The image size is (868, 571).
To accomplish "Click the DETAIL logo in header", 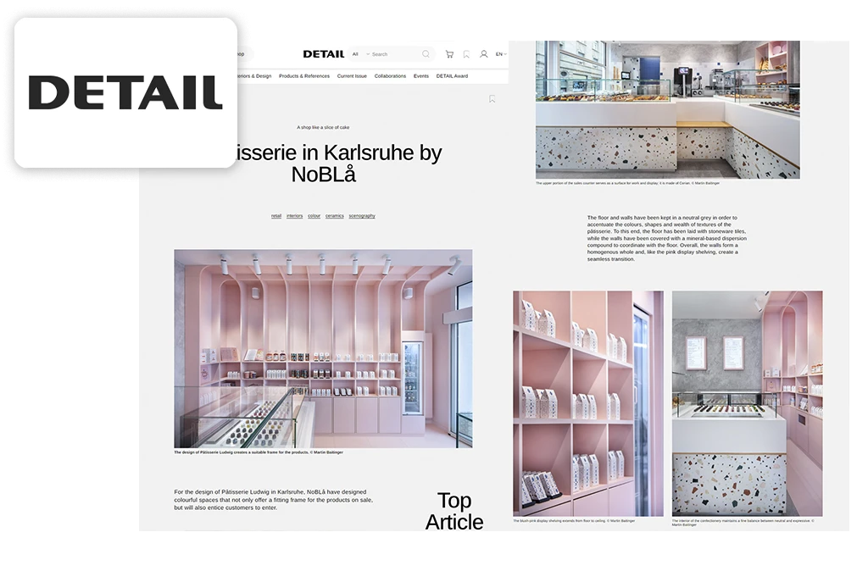I will click(x=323, y=54).
